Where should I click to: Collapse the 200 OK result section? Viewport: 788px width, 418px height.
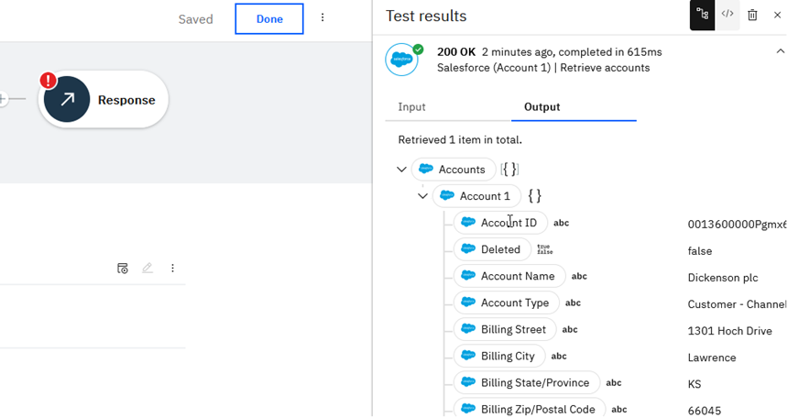[780, 52]
